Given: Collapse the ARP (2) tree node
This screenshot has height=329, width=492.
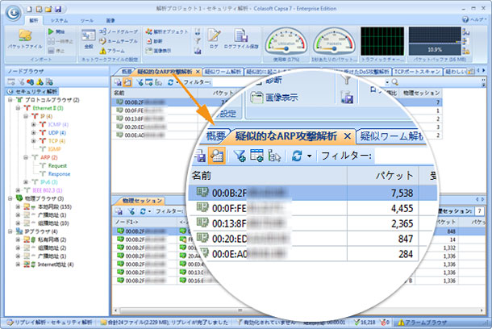Looking at the screenshot, I should (27, 157).
